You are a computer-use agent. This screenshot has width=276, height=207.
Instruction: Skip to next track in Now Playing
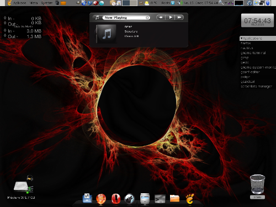[x=179, y=17]
